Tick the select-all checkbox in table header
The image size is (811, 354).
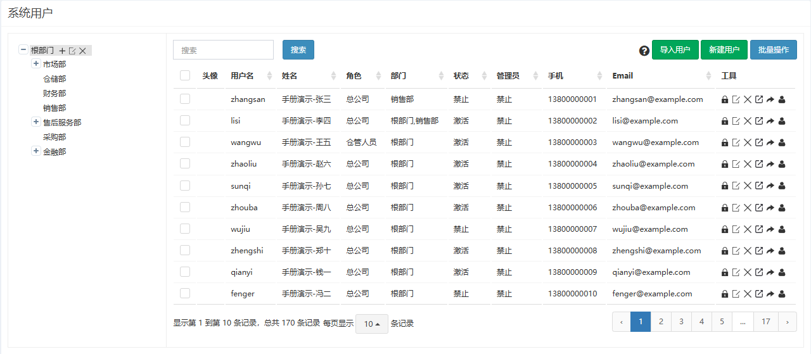pos(185,75)
